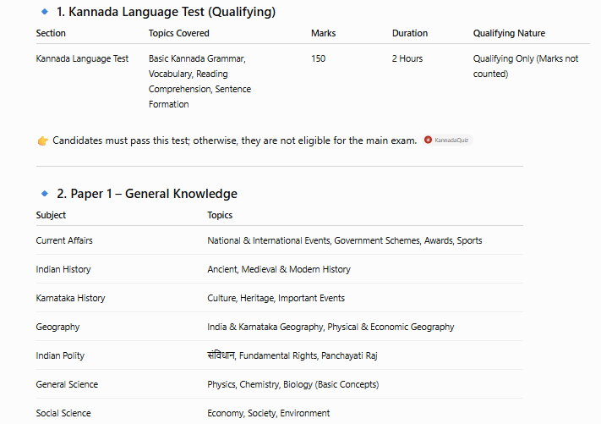Click the 'Duration' column header
The height and width of the screenshot is (424, 601).
[x=410, y=33]
